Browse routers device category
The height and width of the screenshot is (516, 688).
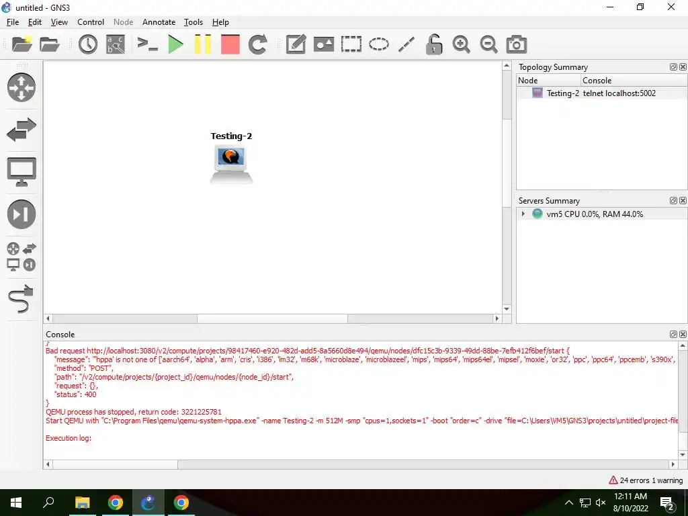tap(21, 87)
